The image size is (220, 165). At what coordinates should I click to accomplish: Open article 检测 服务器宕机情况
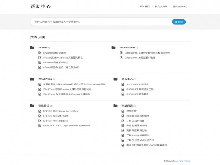[x=138, y=116]
